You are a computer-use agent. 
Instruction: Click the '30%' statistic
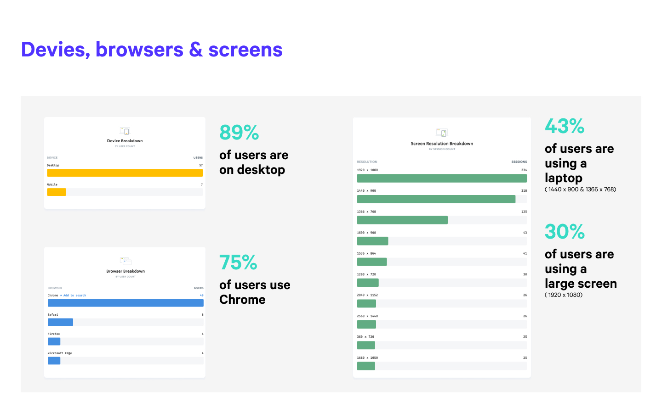[565, 231]
